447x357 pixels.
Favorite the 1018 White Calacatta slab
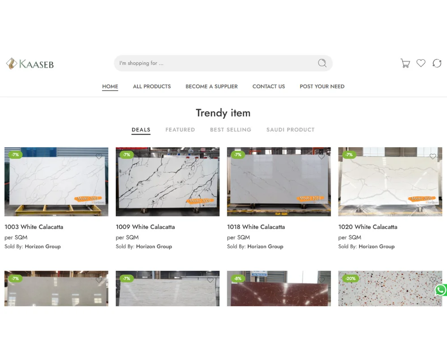click(x=321, y=157)
